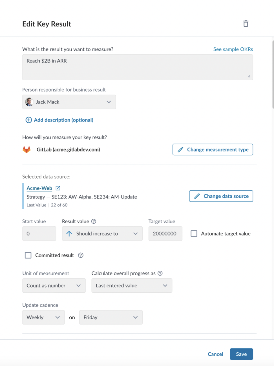Open the See sample OKRs link

(x=233, y=49)
